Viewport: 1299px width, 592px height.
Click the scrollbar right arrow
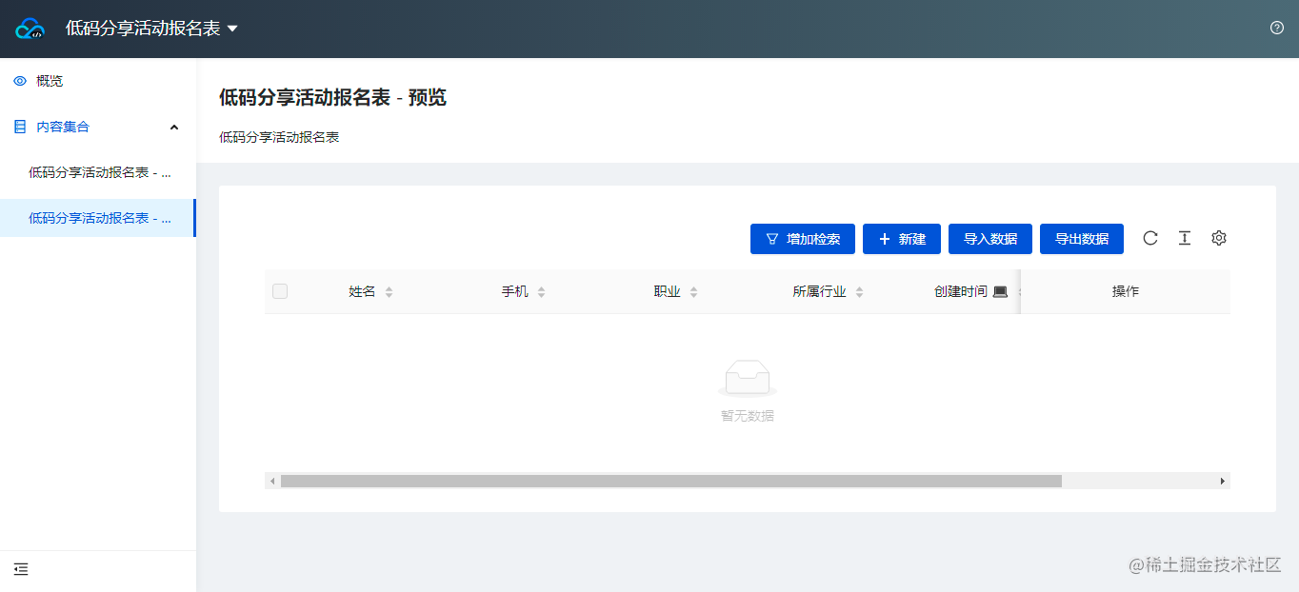point(1223,482)
